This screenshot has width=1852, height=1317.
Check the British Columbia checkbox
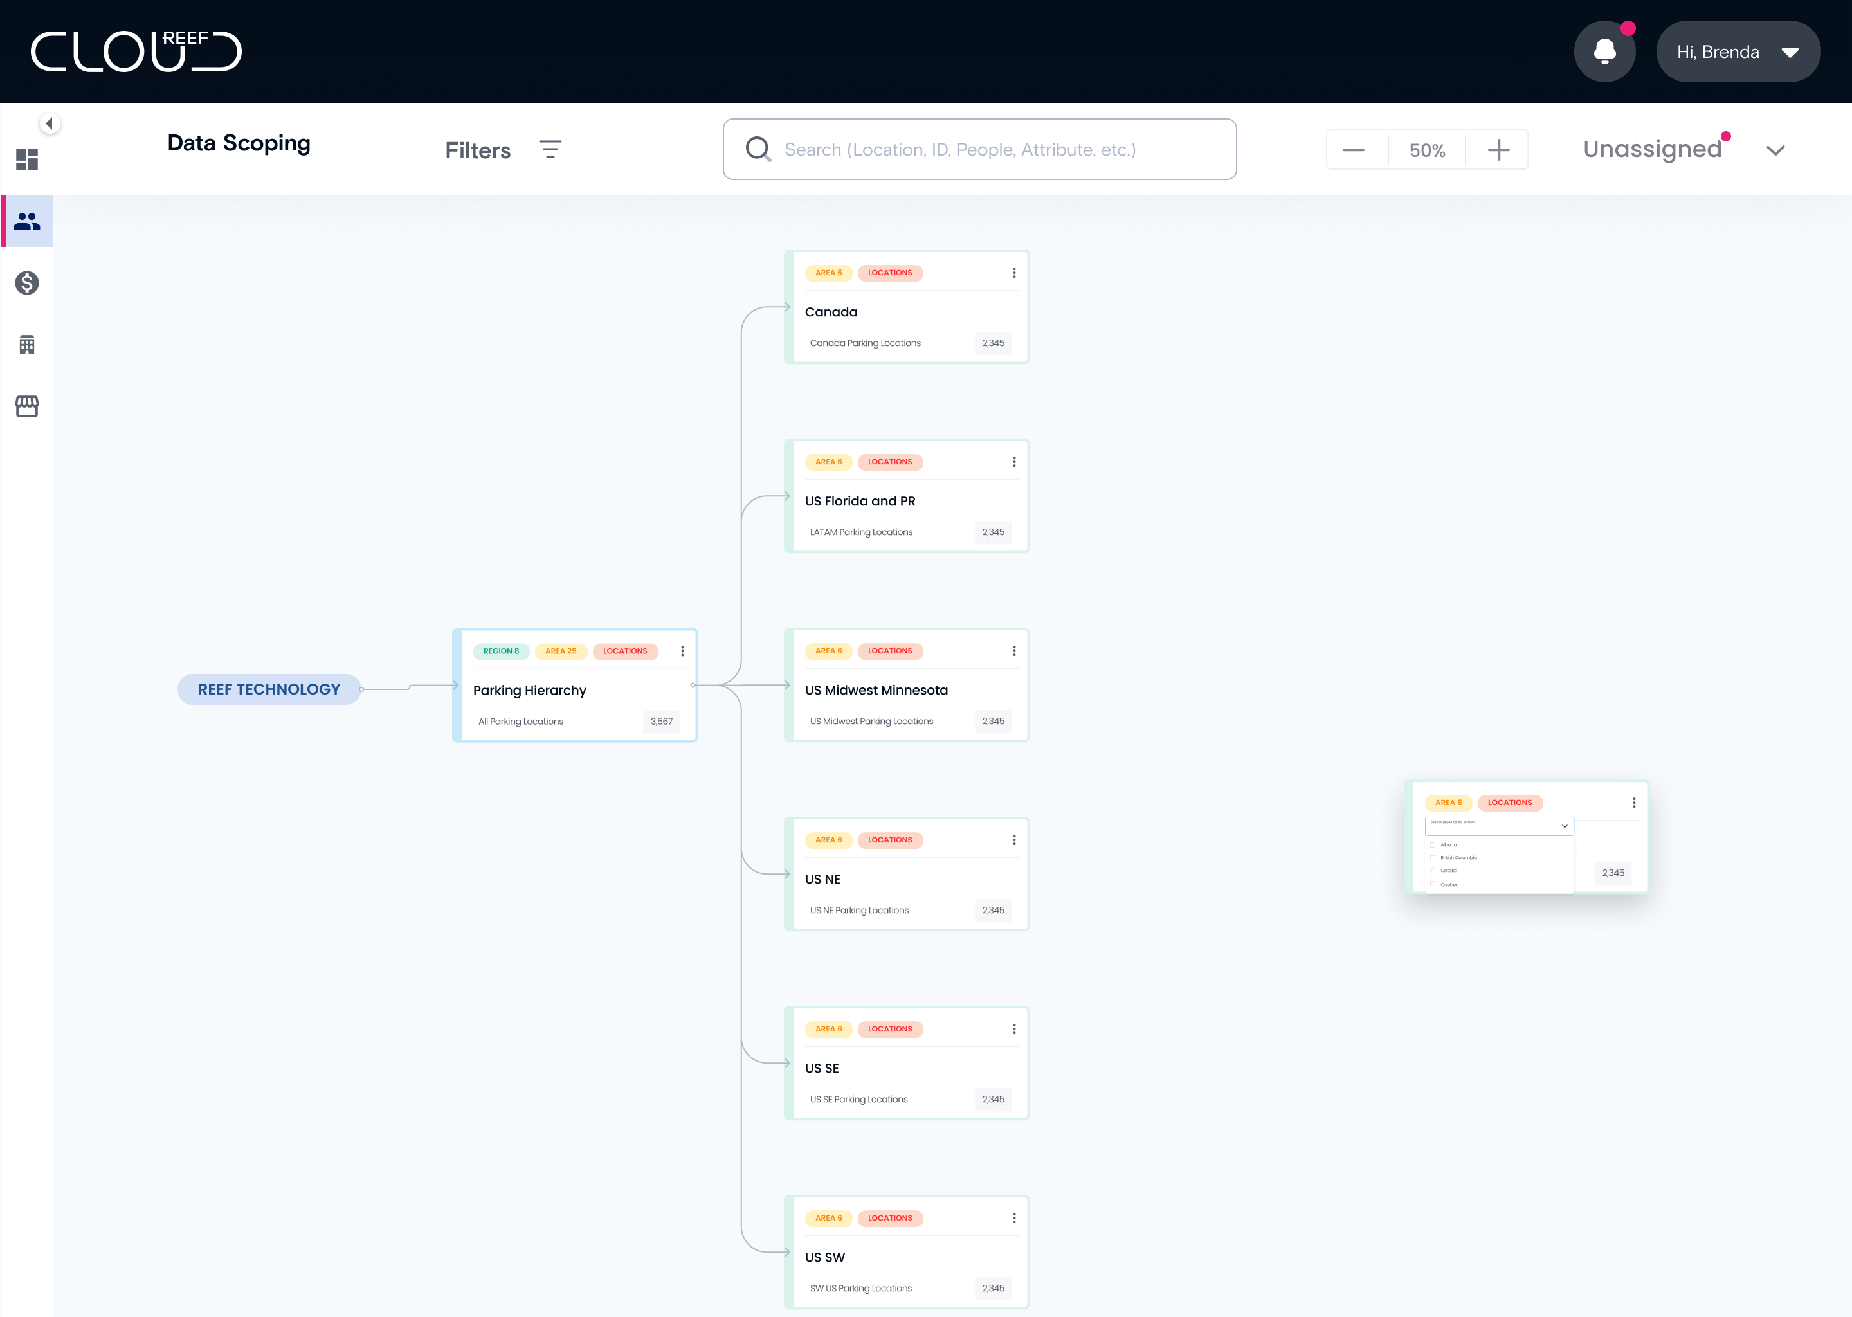[x=1433, y=858]
